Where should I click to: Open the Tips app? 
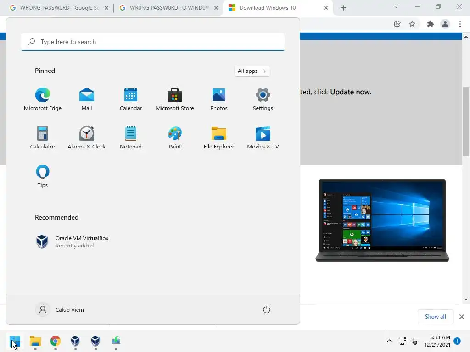[43, 176]
